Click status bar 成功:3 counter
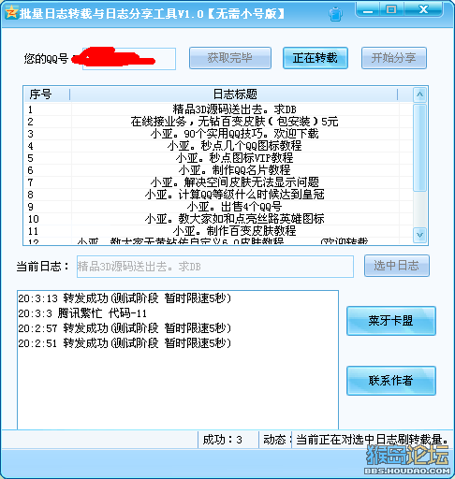The width and height of the screenshot is (455, 479). tap(223, 440)
